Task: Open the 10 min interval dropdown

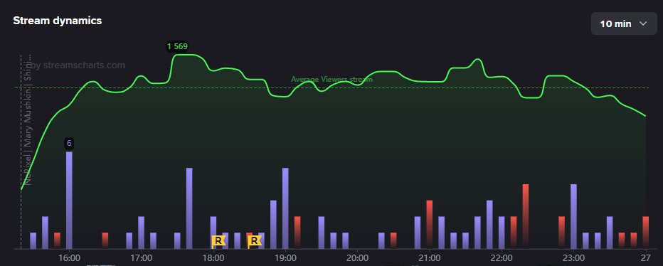Action: click(624, 23)
